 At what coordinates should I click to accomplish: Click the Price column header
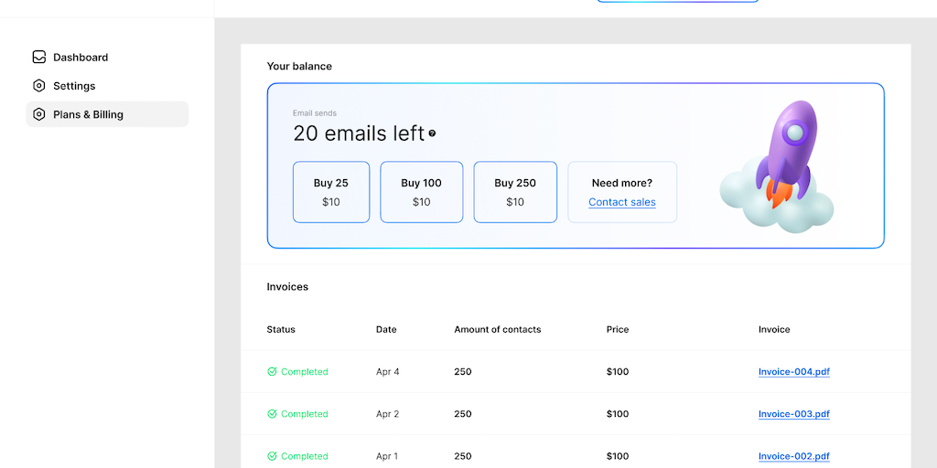[x=618, y=330]
